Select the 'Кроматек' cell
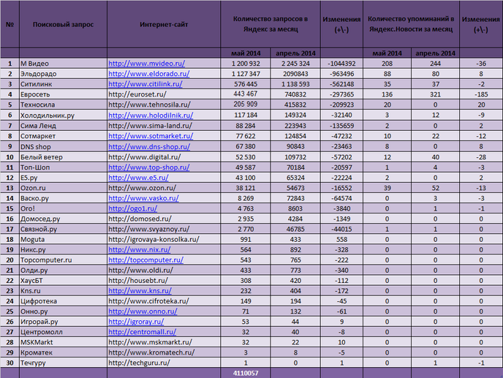 pyautogui.click(x=63, y=352)
